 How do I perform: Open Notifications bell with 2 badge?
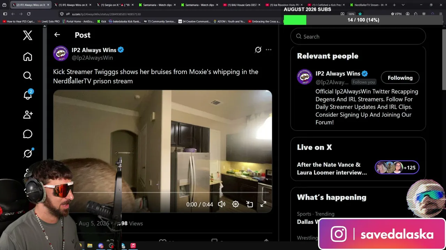tap(28, 94)
